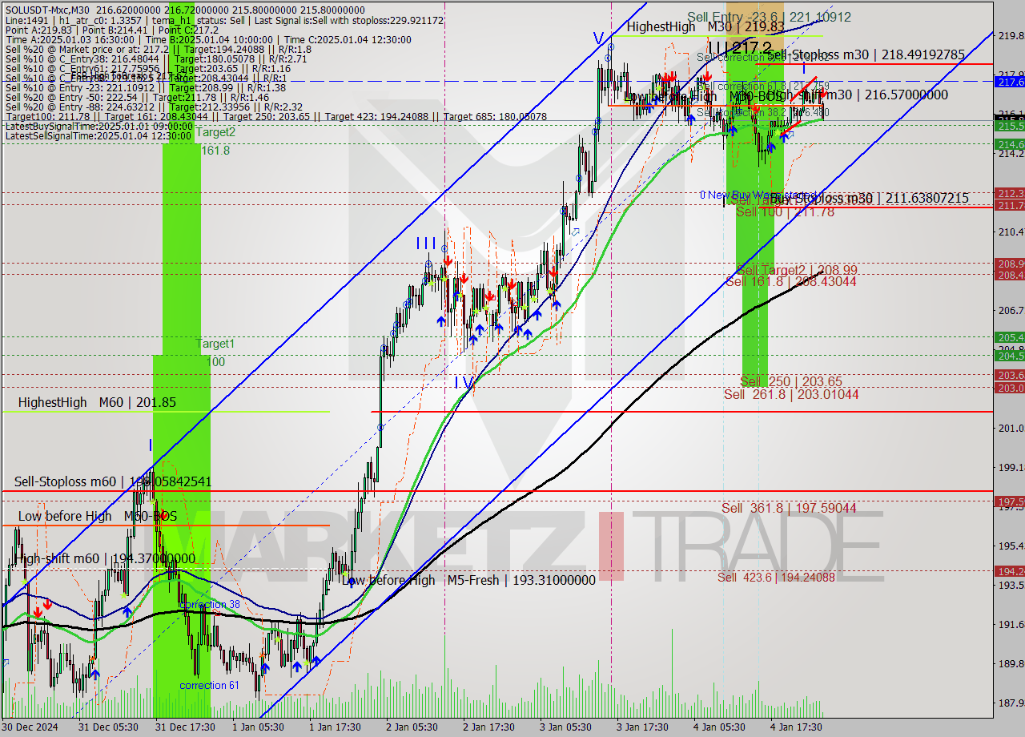This screenshot has width=1025, height=737.
Task: Click the green 205.4 price tag
Action: 1010,337
